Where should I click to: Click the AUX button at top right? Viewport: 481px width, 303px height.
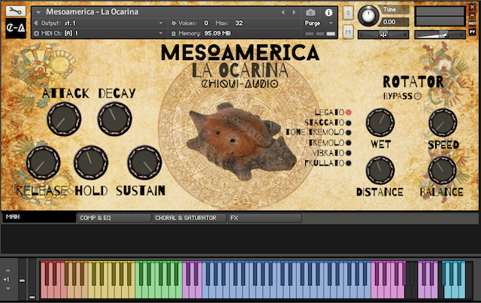(473, 23)
